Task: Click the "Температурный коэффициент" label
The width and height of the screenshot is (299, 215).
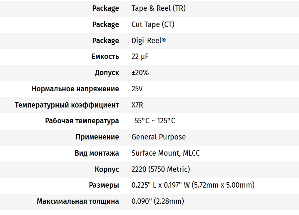Action: click(x=67, y=105)
